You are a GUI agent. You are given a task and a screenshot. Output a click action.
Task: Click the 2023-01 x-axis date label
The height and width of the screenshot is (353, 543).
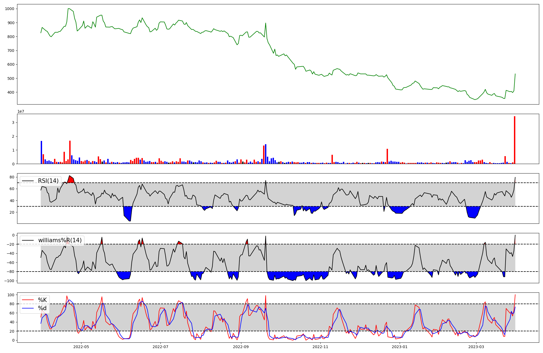click(400, 347)
